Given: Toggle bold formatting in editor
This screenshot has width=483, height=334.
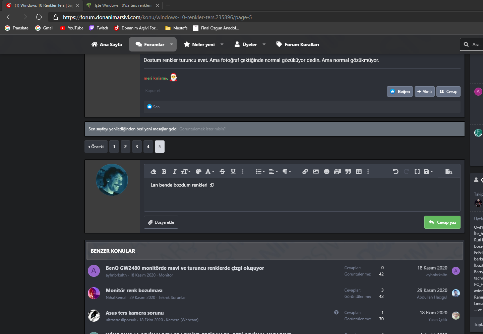Looking at the screenshot, I should (164, 172).
